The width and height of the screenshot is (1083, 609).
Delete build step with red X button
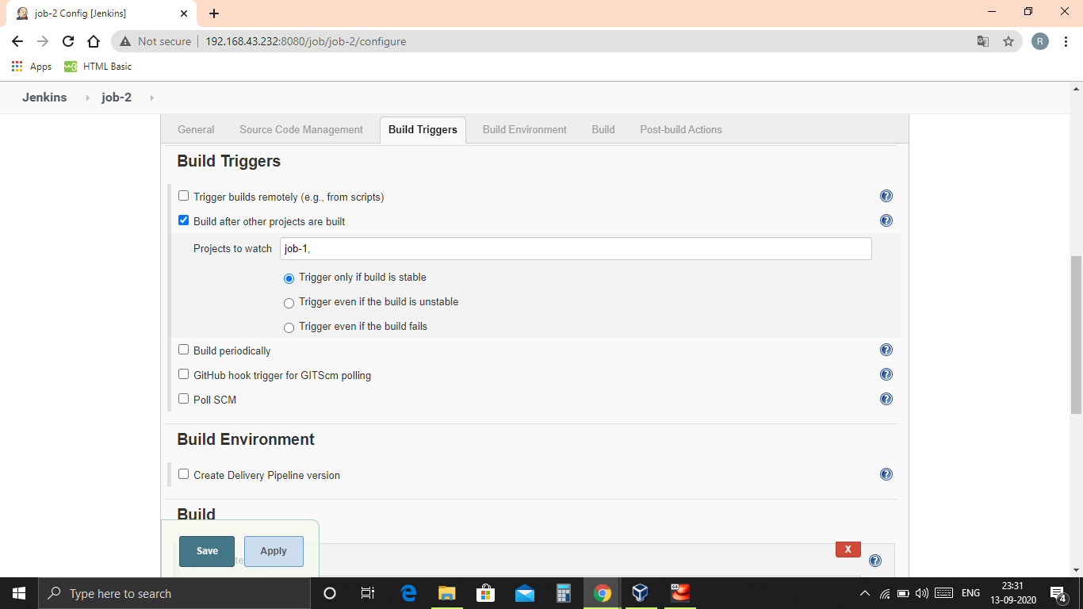pyautogui.click(x=848, y=550)
